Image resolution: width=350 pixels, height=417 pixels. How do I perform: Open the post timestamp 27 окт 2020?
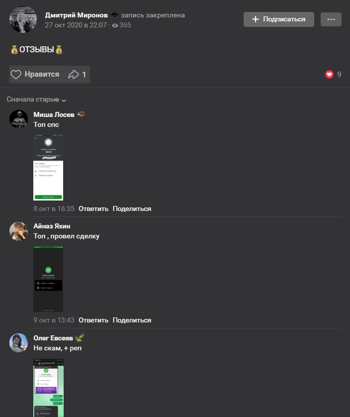coord(76,25)
